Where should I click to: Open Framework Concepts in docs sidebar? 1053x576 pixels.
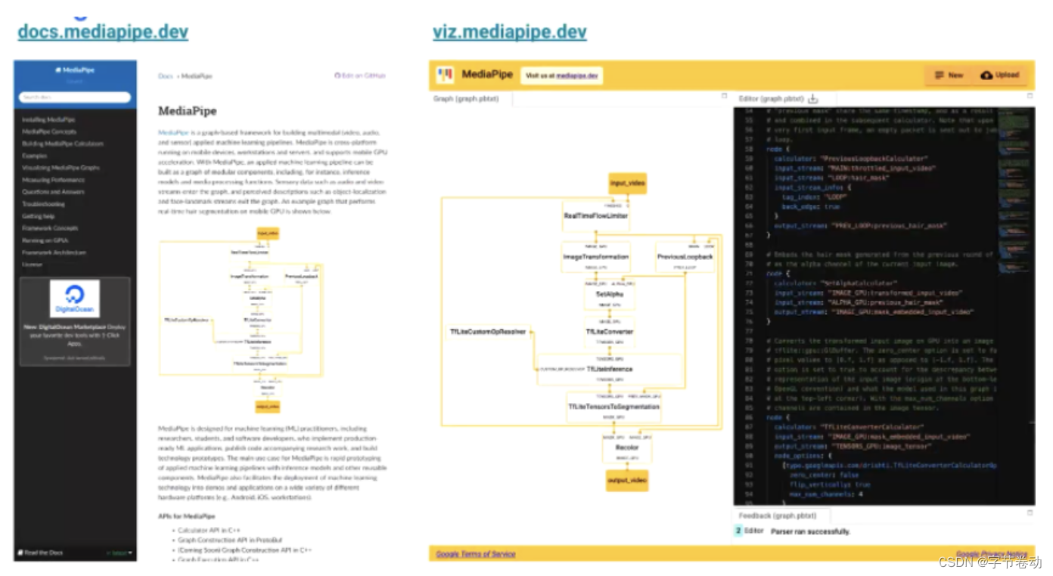pos(50,228)
